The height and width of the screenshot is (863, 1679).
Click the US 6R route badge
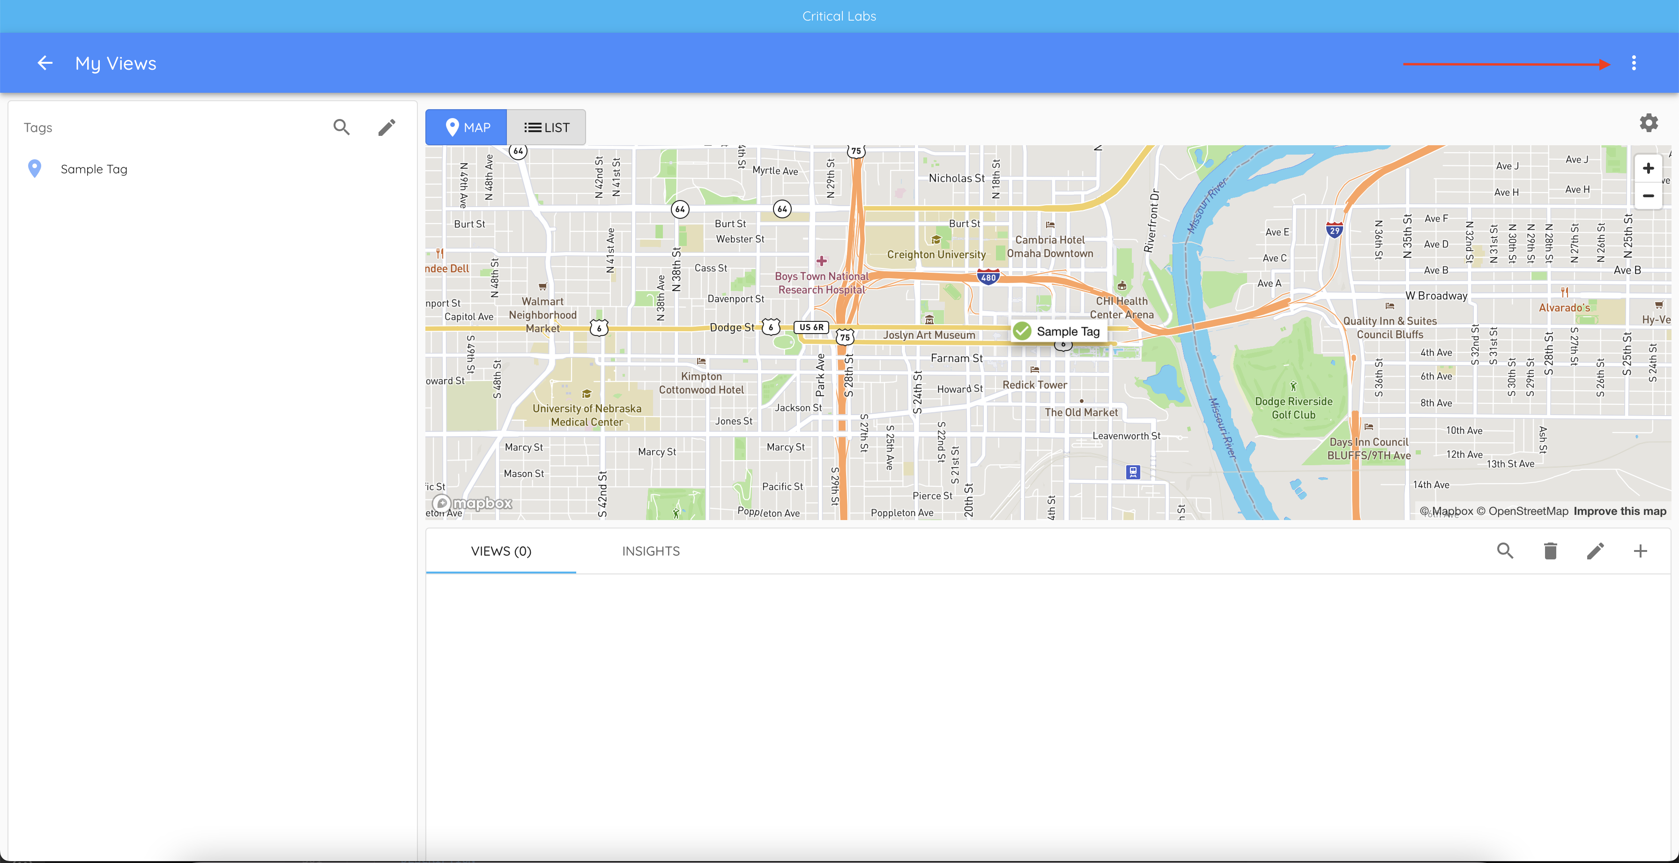811,327
